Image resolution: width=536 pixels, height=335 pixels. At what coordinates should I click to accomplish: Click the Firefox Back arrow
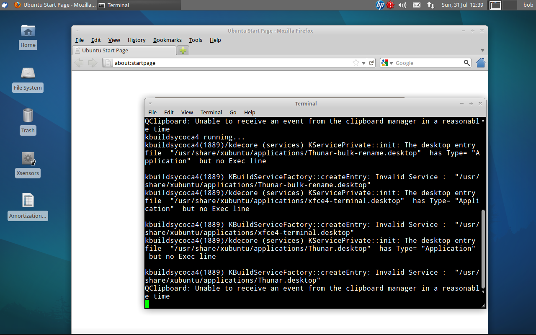pyautogui.click(x=79, y=63)
